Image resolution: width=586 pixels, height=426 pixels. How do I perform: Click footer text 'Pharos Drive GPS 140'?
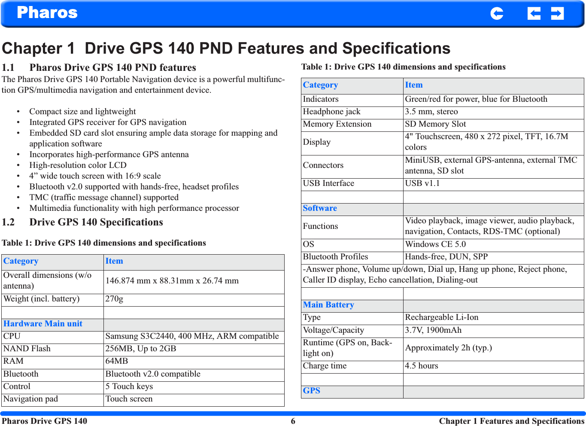[x=44, y=421]
